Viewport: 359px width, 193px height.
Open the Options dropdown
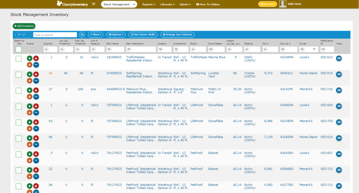(116, 35)
